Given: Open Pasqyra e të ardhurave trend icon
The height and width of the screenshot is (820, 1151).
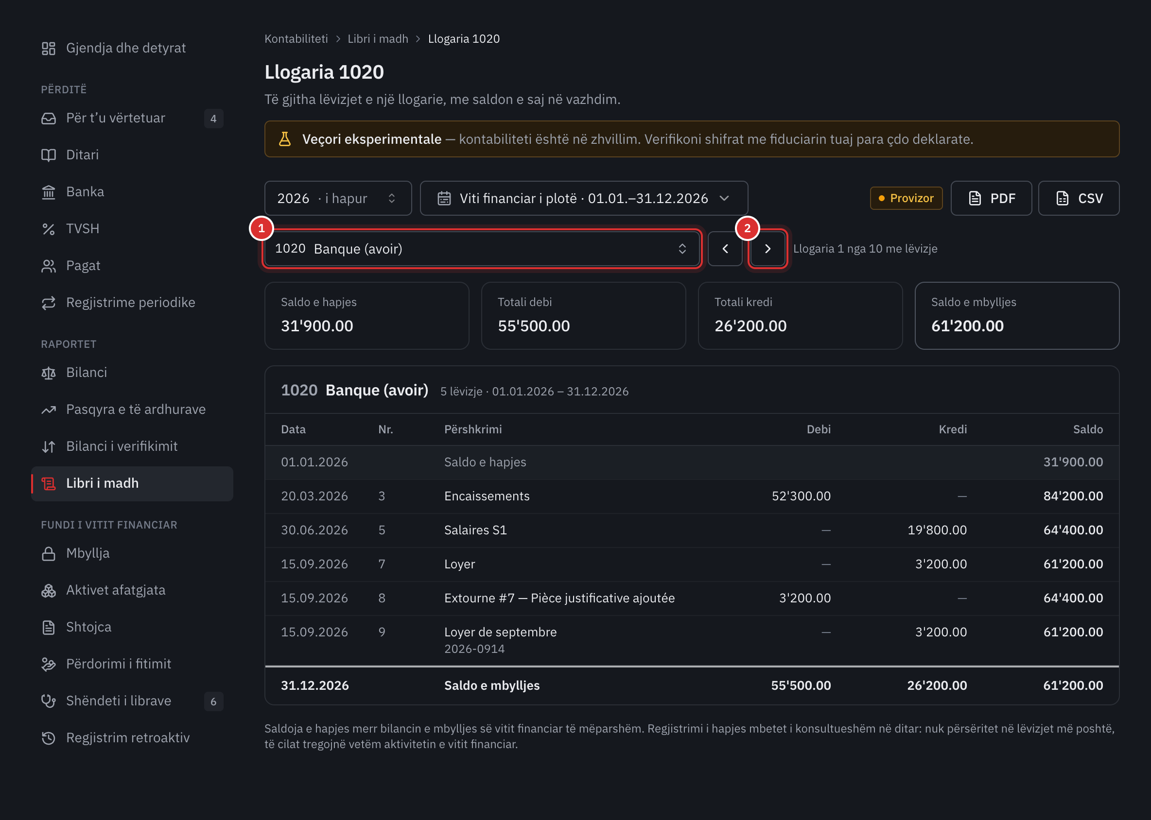Looking at the screenshot, I should coord(49,410).
